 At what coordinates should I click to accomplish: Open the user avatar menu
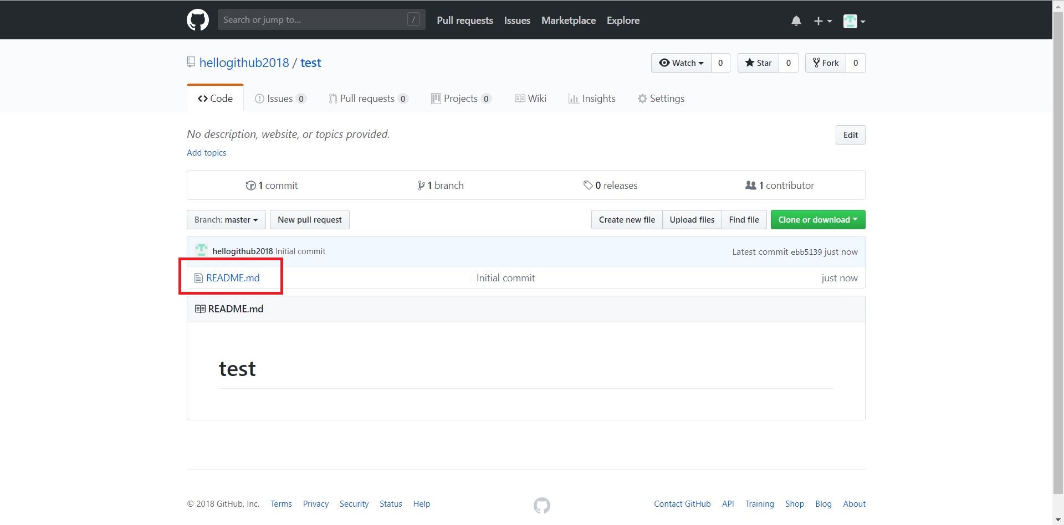[x=854, y=21]
